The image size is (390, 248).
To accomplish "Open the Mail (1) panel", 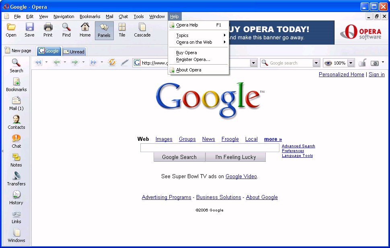I will pos(16,104).
